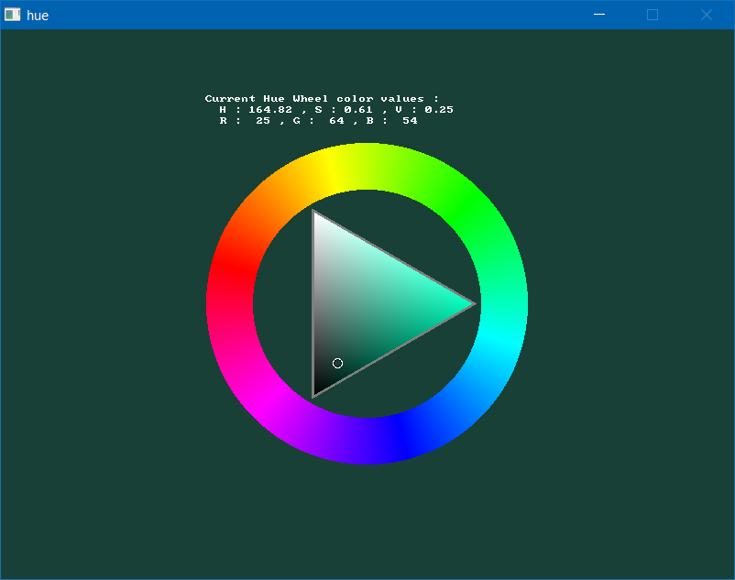Click the R G B values line
735x580 pixels.
[x=318, y=121]
